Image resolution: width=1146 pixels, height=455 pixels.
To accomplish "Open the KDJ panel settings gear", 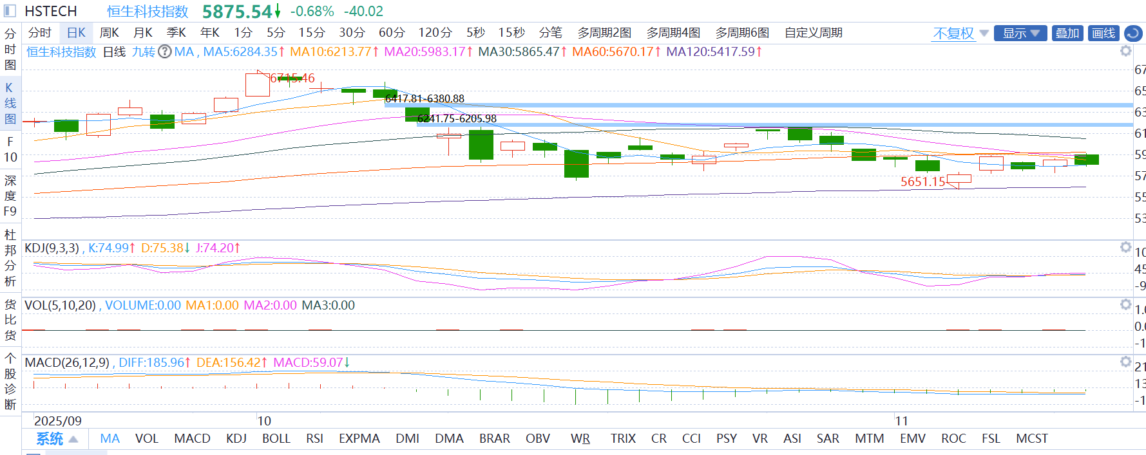I will tap(1125, 247).
